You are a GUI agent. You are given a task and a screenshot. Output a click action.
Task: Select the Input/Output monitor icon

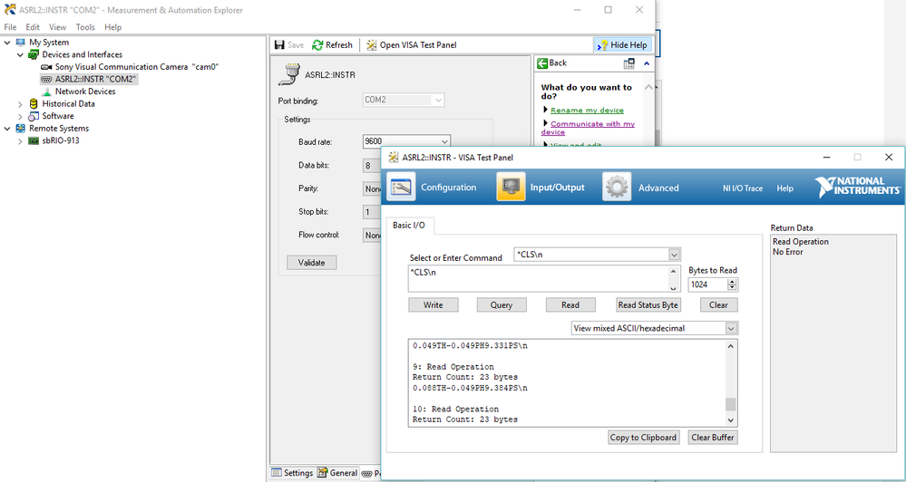pos(511,187)
